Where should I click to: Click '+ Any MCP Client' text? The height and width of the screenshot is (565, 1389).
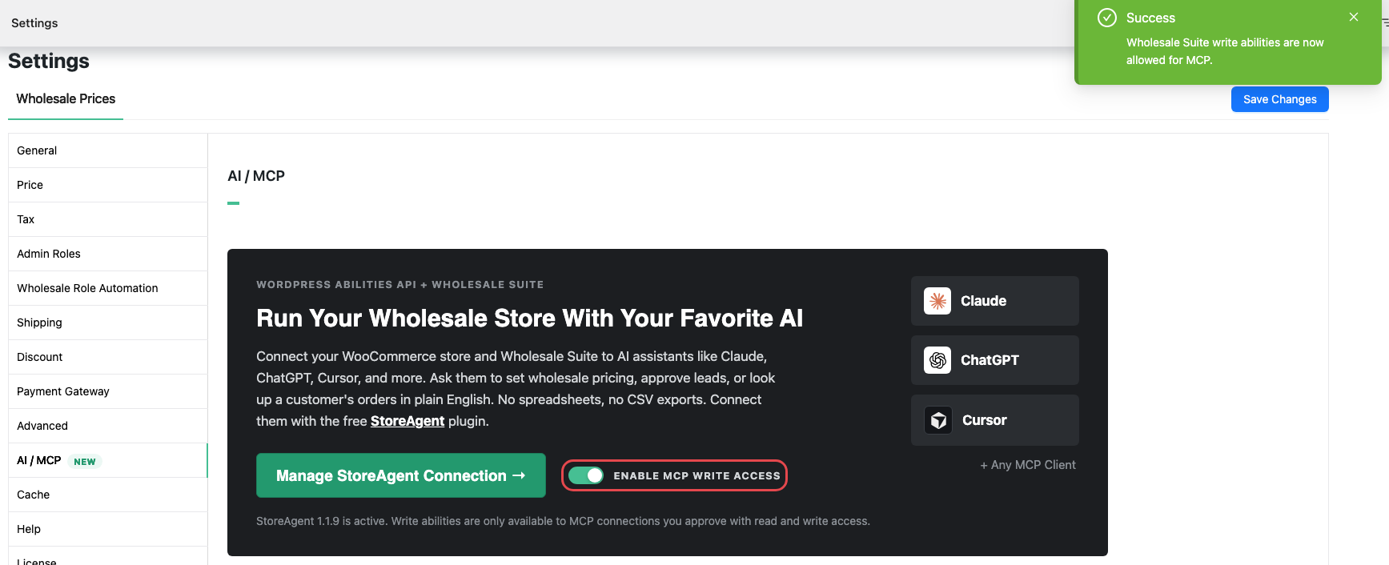[1028, 465]
